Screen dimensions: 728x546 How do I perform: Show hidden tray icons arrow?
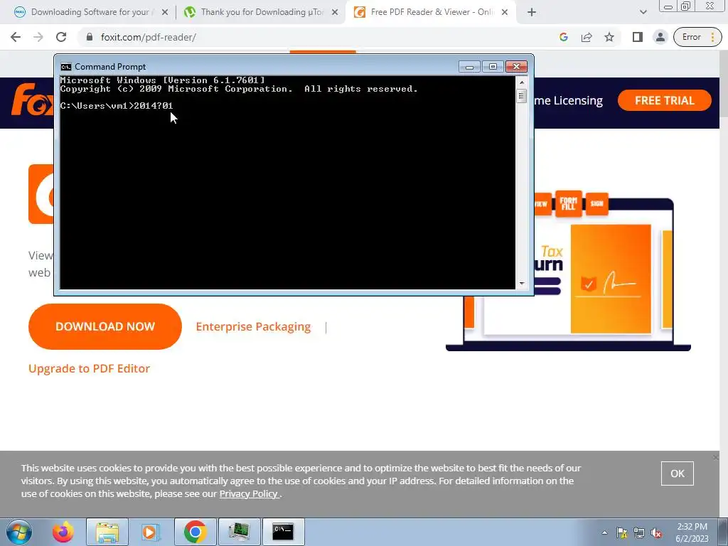(604, 532)
